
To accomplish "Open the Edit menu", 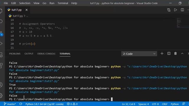I will [x=14, y=3].
